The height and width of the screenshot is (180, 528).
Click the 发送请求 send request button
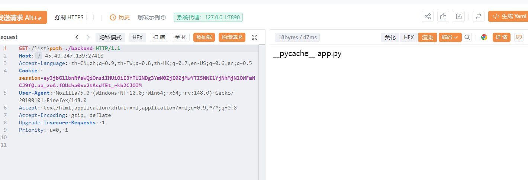tap(23, 17)
